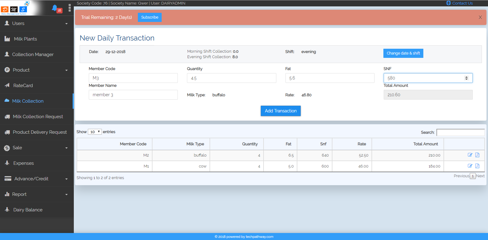488x240 pixels.
Task: Open Milk Plants in the sidebar
Action: click(25, 39)
